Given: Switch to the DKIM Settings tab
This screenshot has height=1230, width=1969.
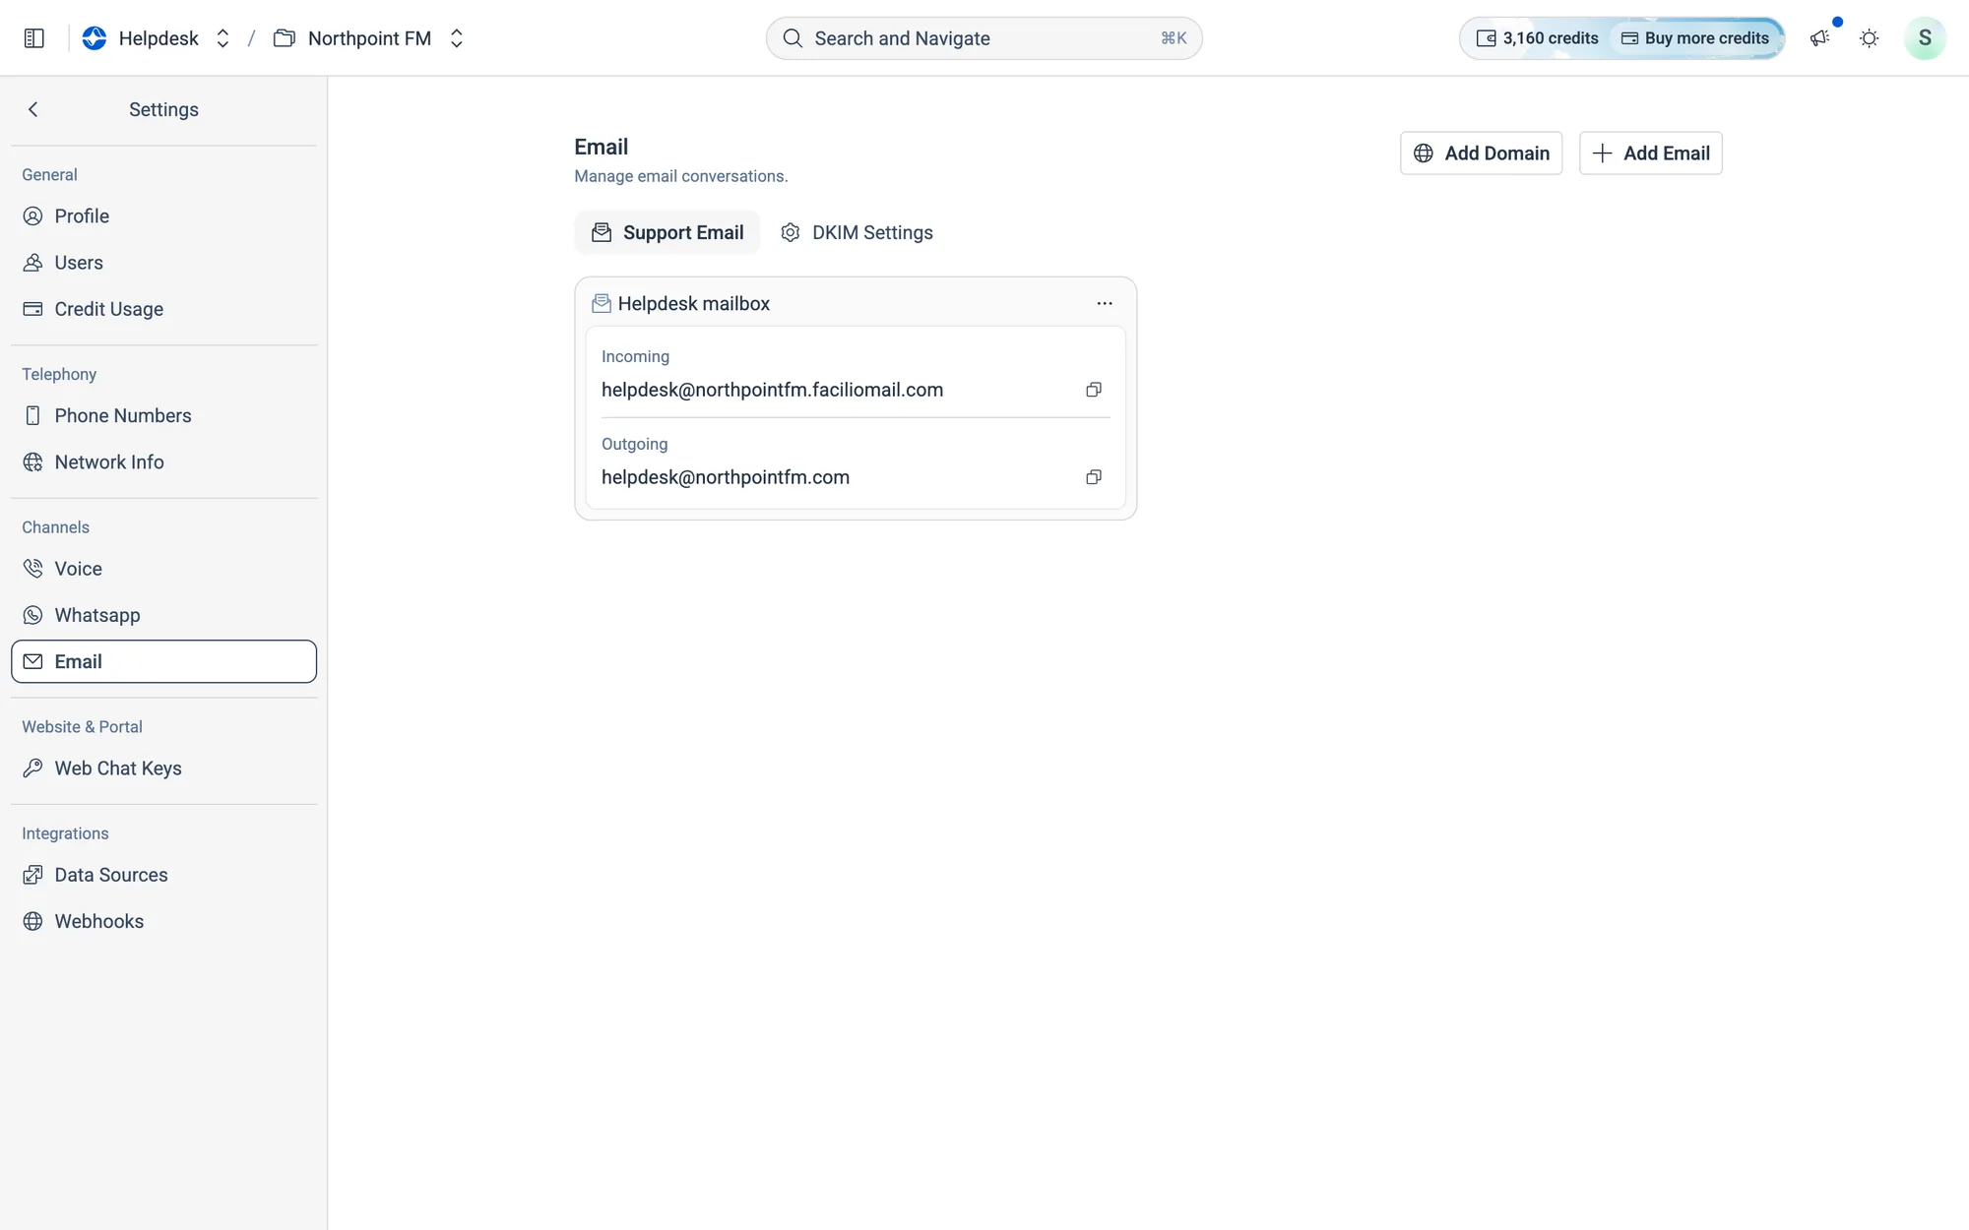Looking at the screenshot, I should click(857, 233).
